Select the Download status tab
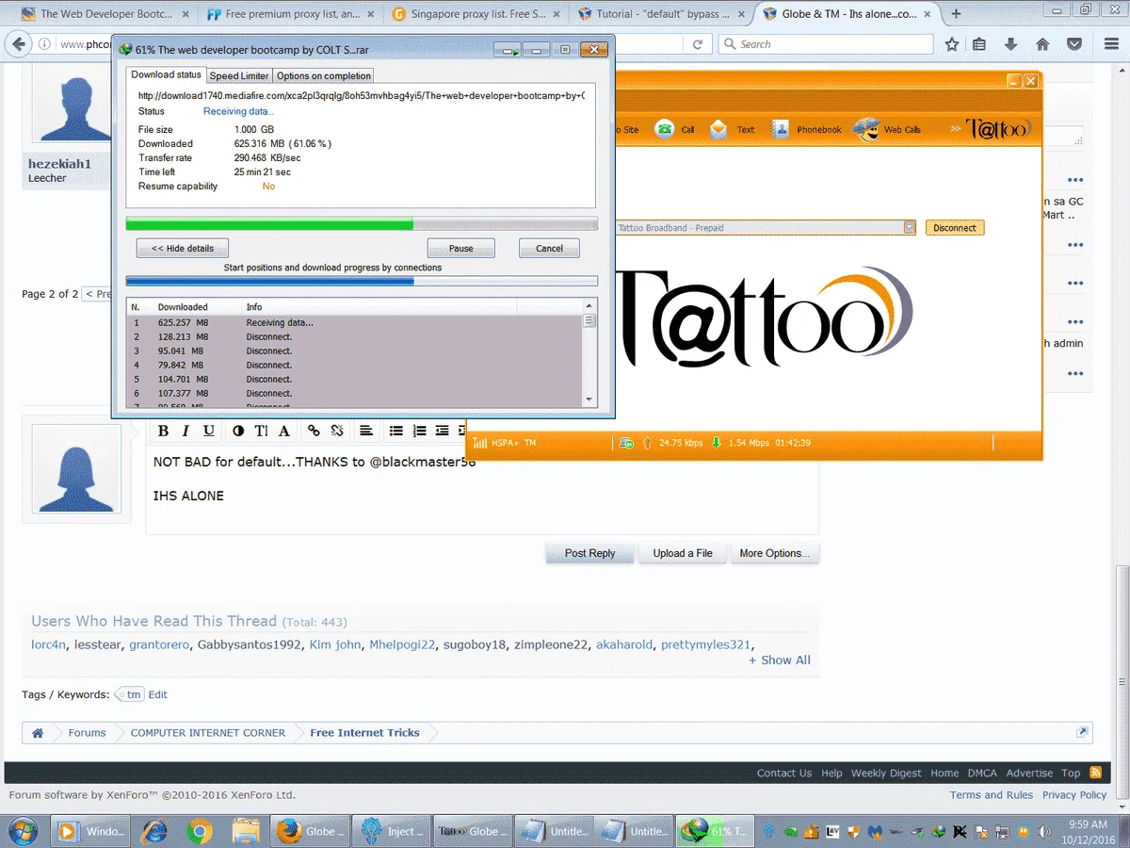1130x848 pixels. pyautogui.click(x=166, y=74)
